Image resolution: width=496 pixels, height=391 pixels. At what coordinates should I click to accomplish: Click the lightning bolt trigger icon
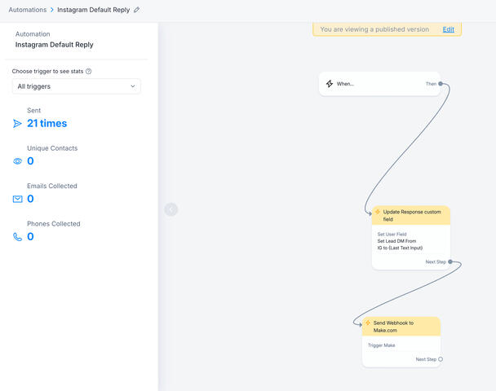330,84
